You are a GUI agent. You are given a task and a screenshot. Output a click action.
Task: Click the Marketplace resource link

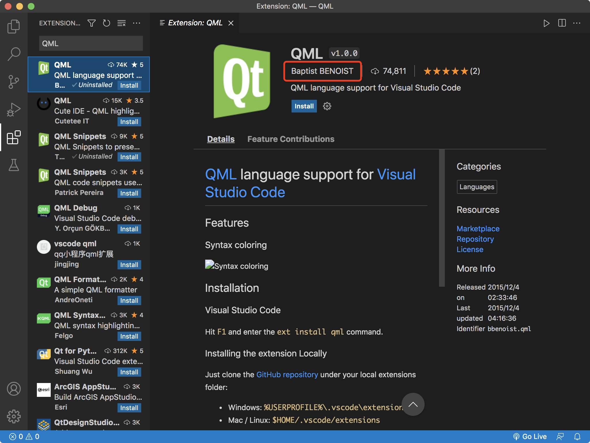tap(478, 229)
